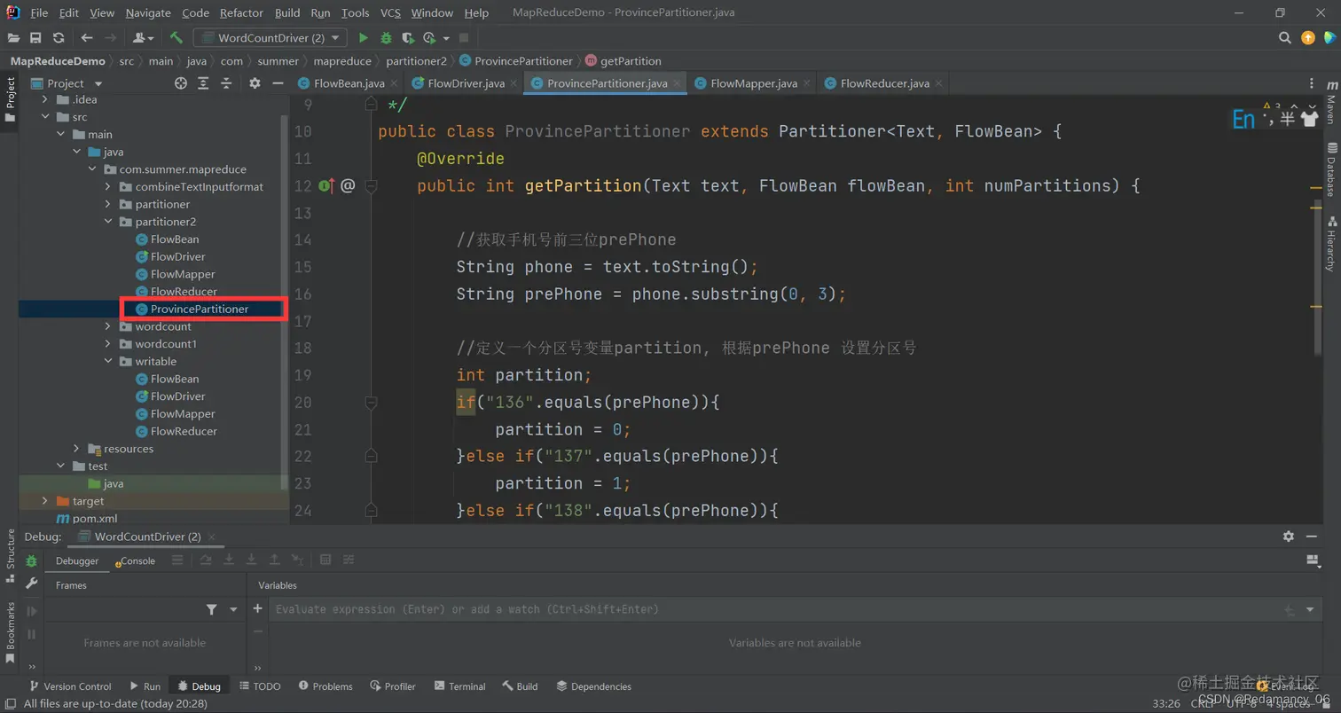
Task: Toggle the Terminal tool window button
Action: 459,686
